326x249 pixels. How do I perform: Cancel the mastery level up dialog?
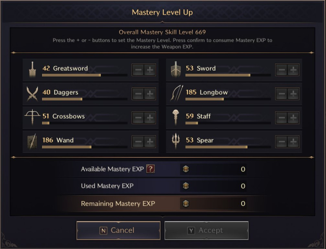pos(119,230)
